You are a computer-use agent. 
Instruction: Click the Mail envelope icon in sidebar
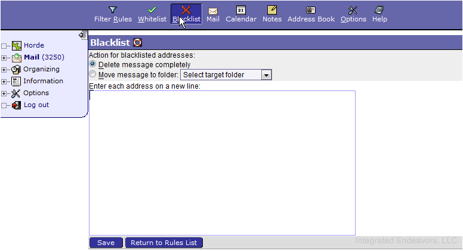coord(17,58)
